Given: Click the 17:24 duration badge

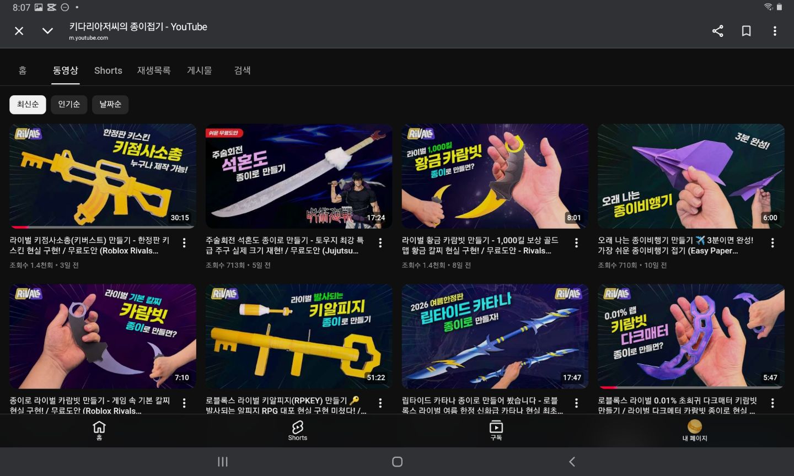Looking at the screenshot, I should tap(376, 218).
